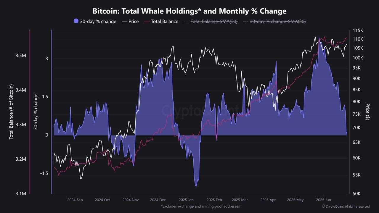Click the red Total Balance legend line
The image size is (379, 213).
coord(147,21)
